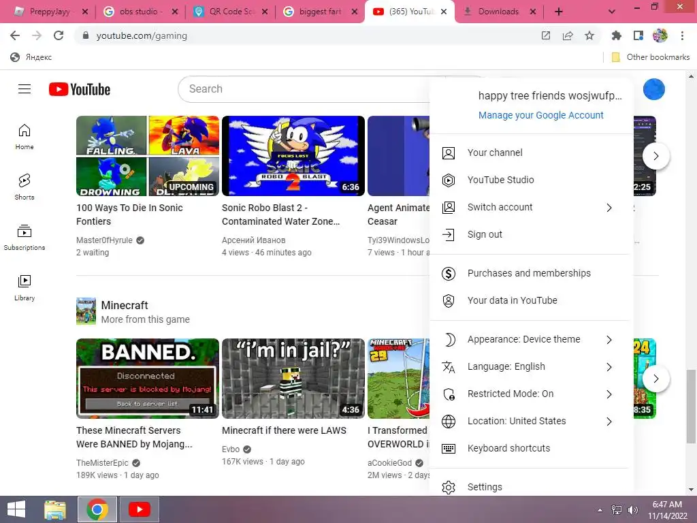
Task: Click Manage your Google Account link
Action: (x=540, y=115)
